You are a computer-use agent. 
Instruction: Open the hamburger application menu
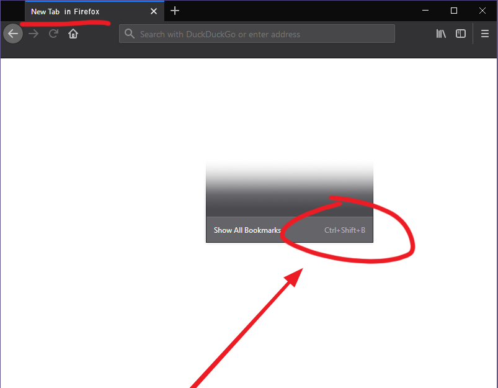coord(484,34)
